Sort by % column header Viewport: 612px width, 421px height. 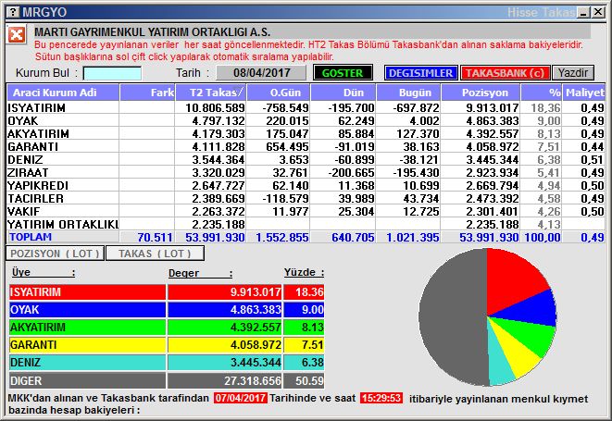[x=542, y=93]
